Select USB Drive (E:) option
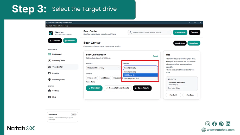 click(x=140, y=75)
